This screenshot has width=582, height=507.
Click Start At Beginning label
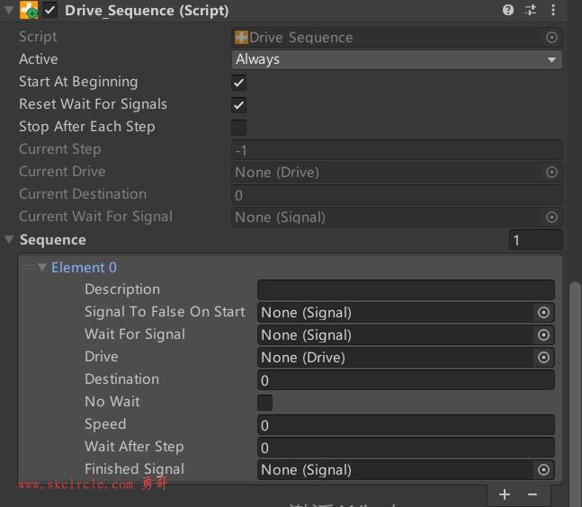pyautogui.click(x=78, y=82)
